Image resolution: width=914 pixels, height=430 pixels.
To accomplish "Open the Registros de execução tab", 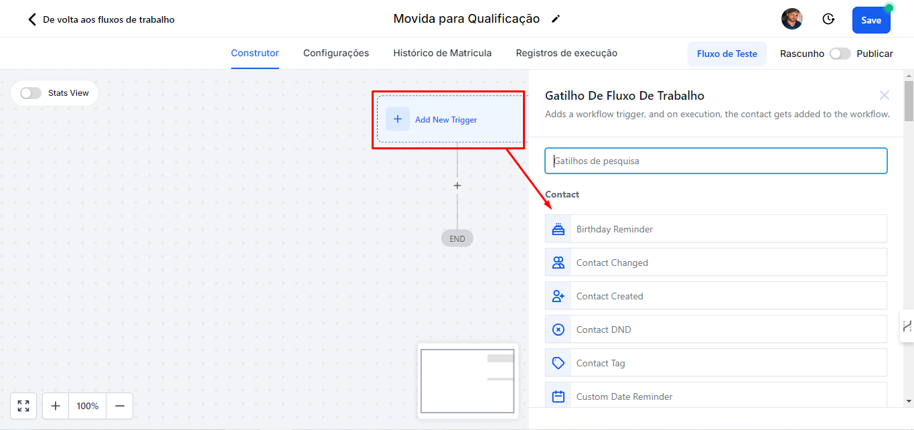I will point(566,53).
